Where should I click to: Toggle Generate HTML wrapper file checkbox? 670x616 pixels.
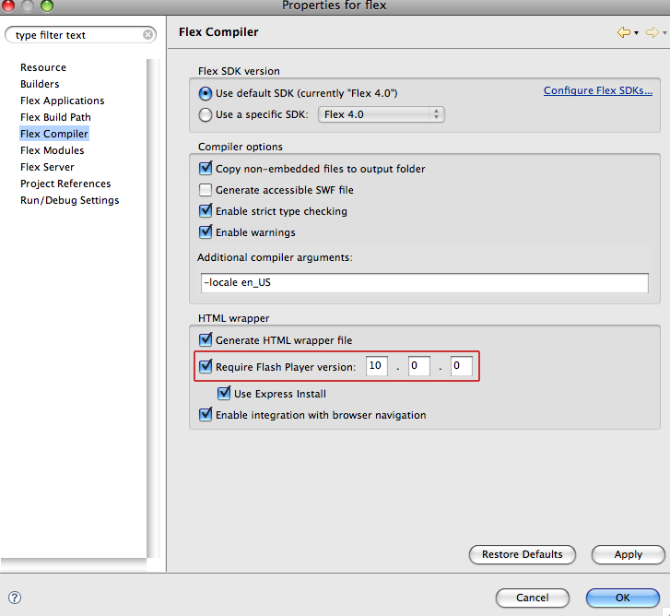206,340
